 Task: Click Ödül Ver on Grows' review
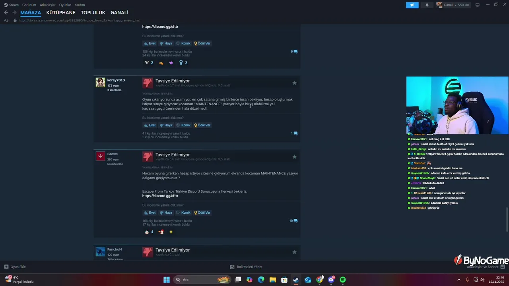point(202,213)
